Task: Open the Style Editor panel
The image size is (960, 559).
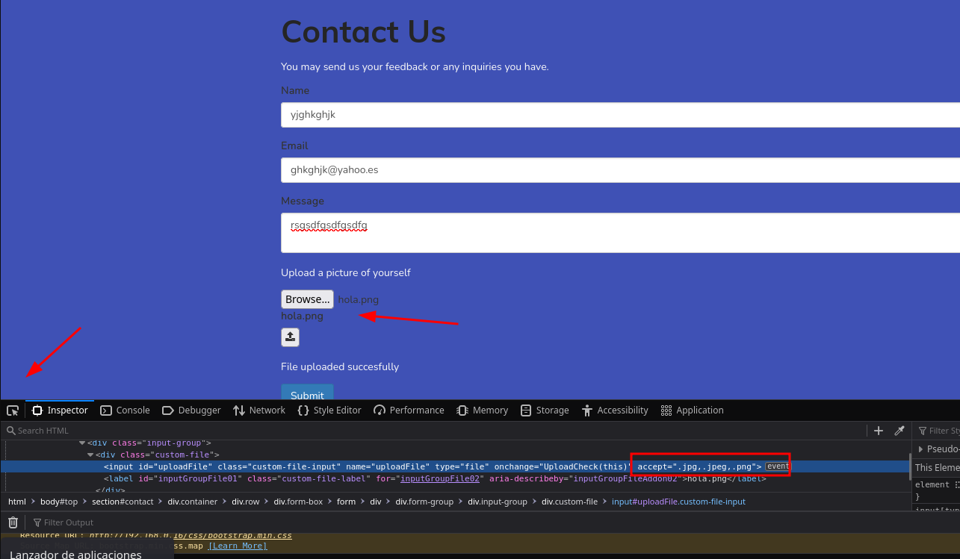Action: pos(329,410)
